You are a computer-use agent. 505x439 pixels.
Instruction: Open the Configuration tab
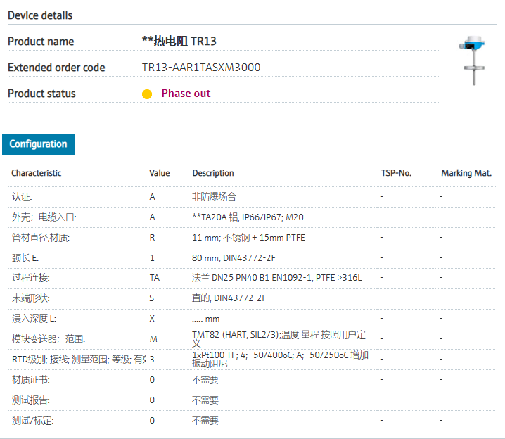38,144
